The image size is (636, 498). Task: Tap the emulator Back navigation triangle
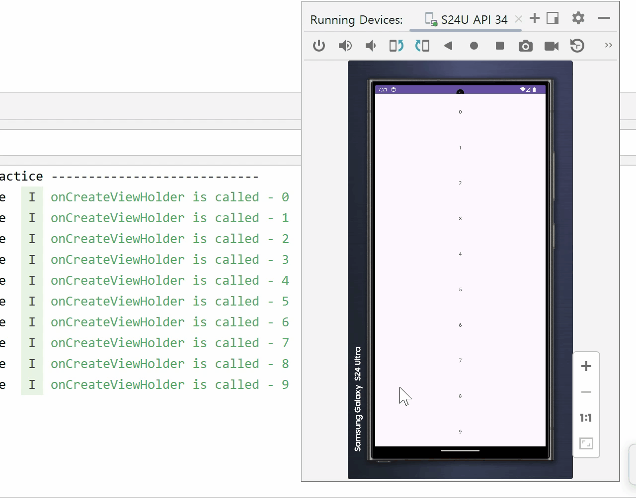pos(448,46)
